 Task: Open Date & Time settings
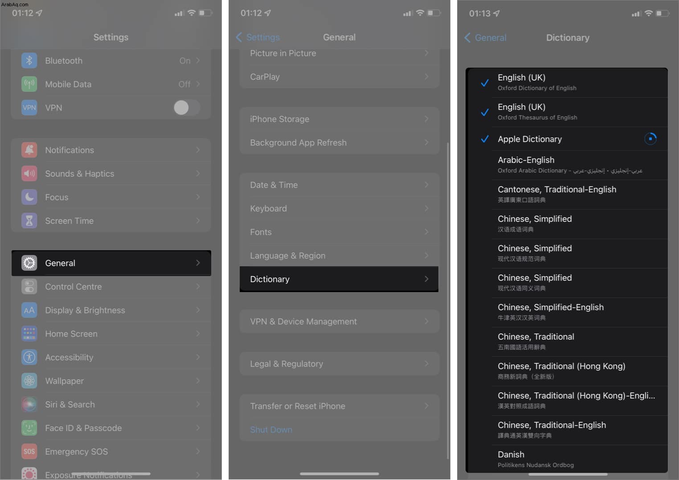[x=339, y=185]
